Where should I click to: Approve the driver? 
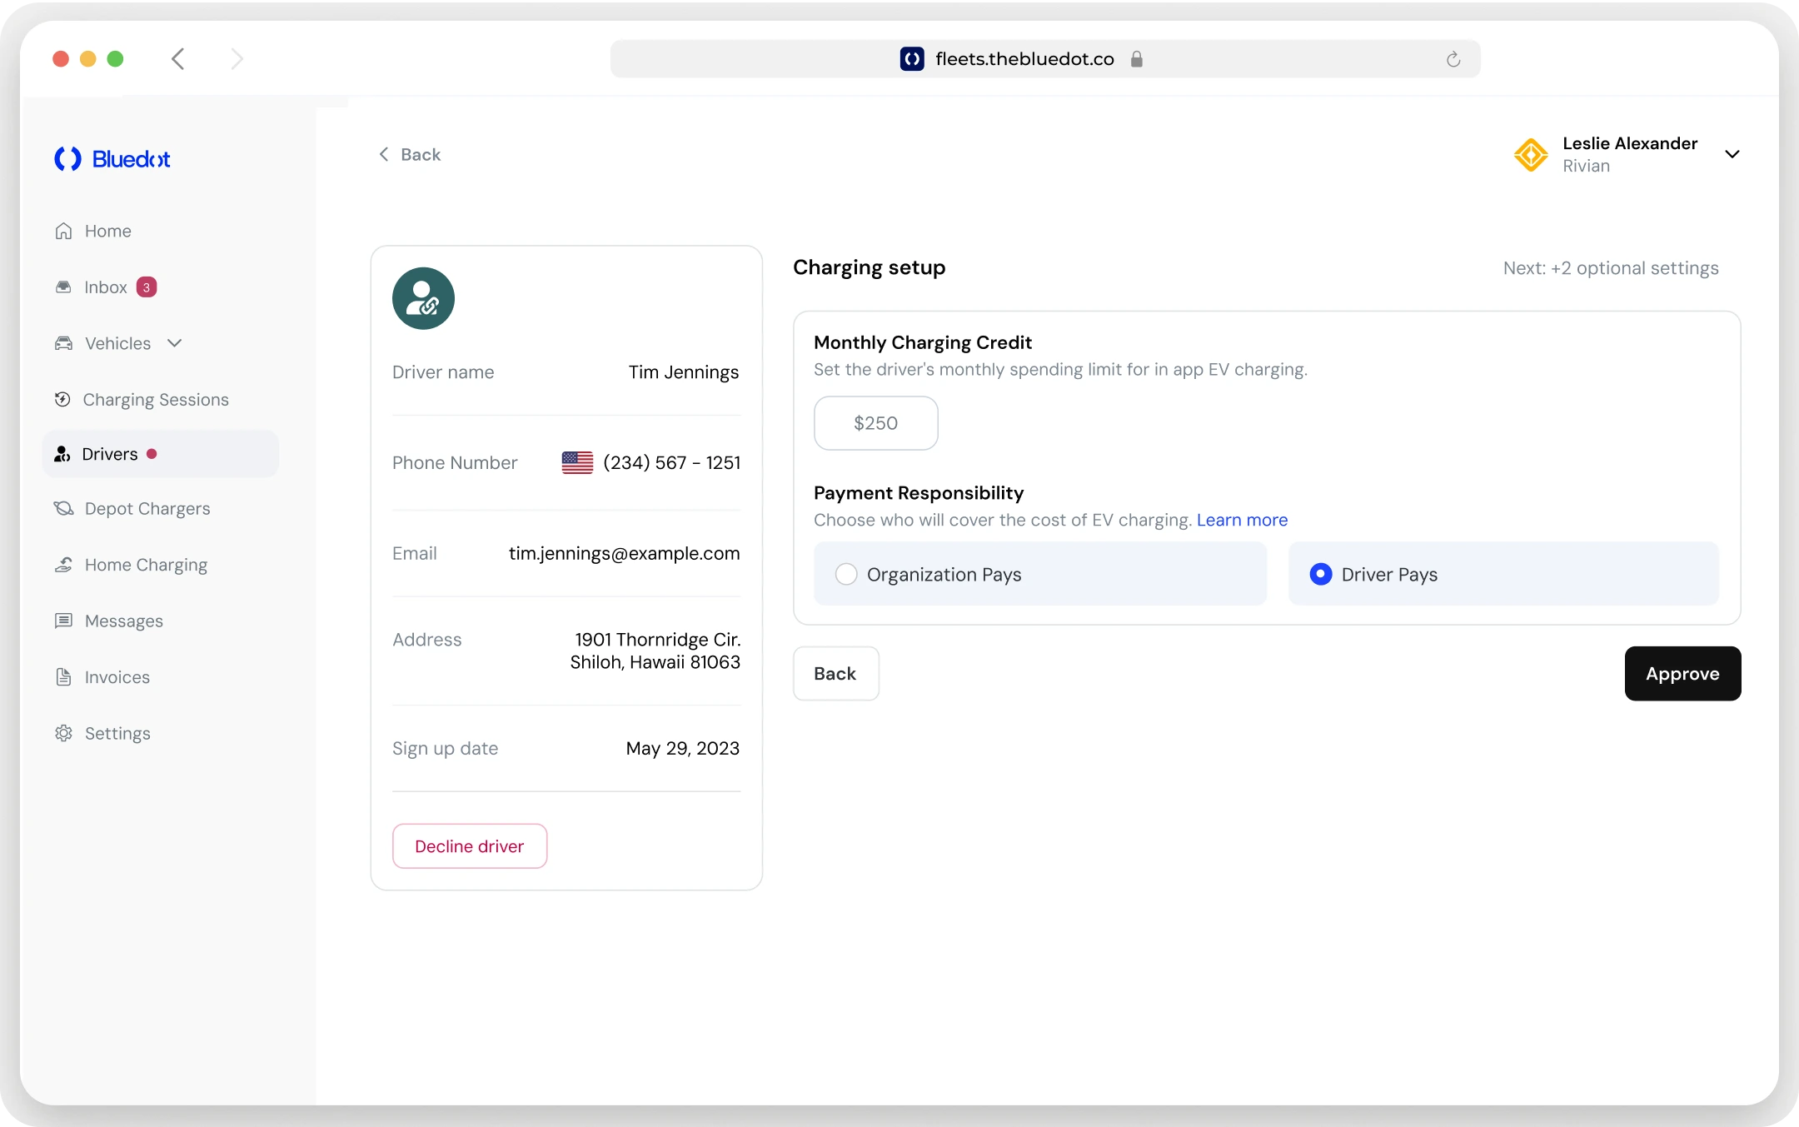pos(1682,673)
